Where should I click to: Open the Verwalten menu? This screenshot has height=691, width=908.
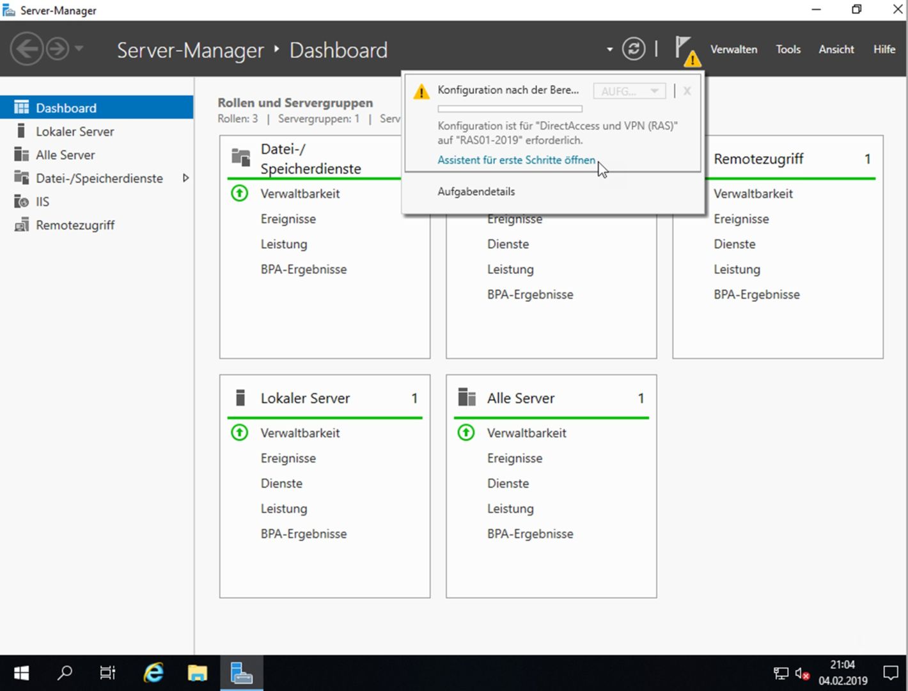click(x=733, y=49)
